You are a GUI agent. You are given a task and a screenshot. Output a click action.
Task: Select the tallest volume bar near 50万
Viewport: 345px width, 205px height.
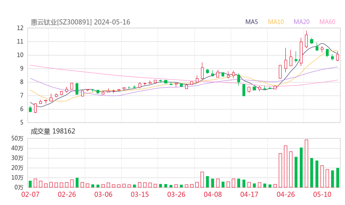pyautogui.click(x=306, y=164)
